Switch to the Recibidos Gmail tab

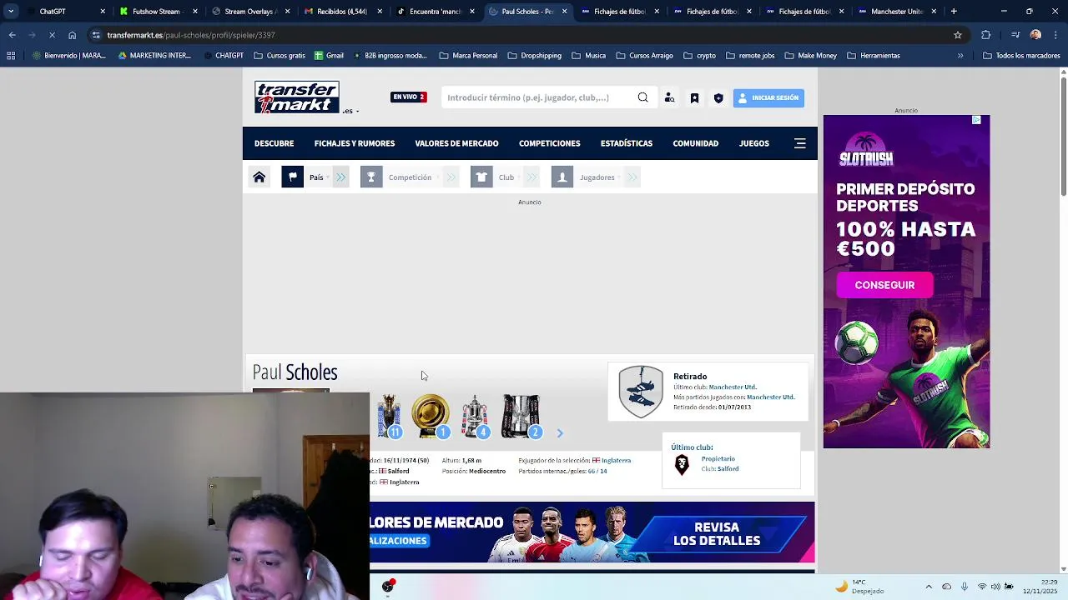341,12
